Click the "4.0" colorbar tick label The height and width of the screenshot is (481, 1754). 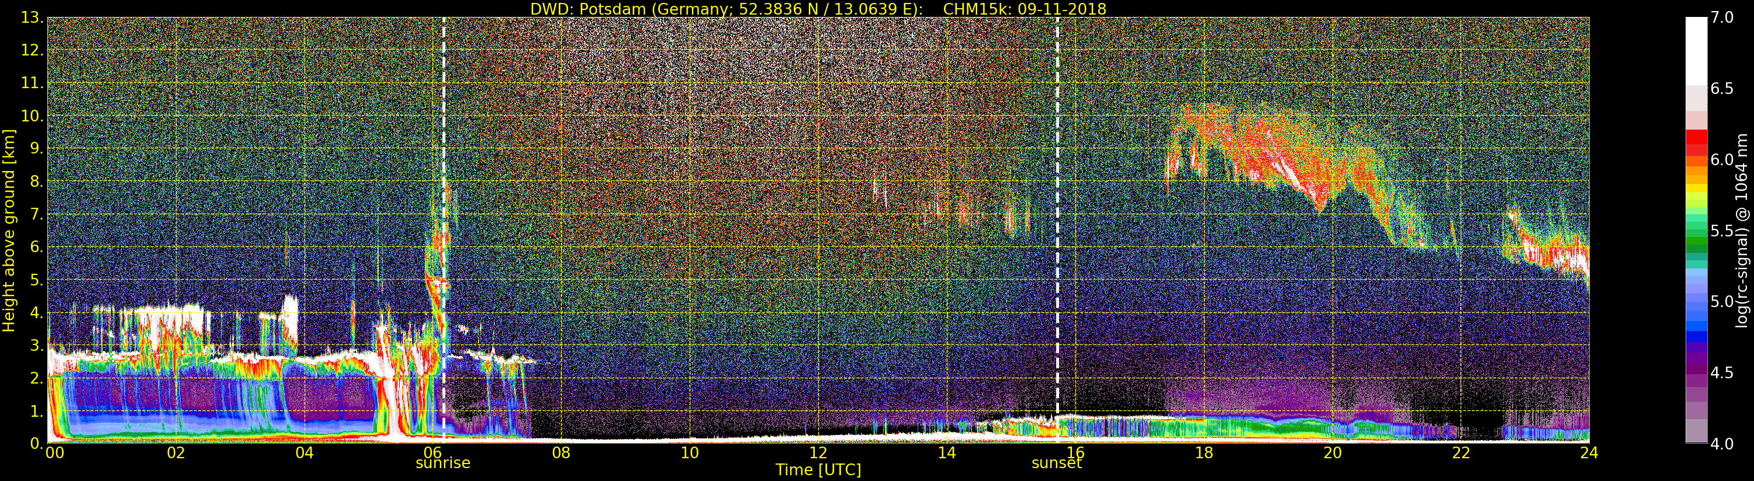point(1722,444)
